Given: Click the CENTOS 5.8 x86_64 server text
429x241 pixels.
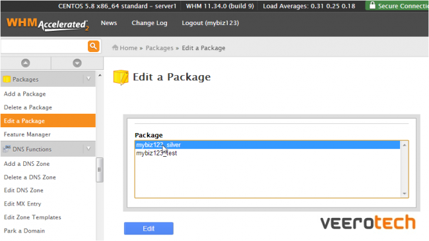Looking at the screenshot, I should (x=117, y=6).
